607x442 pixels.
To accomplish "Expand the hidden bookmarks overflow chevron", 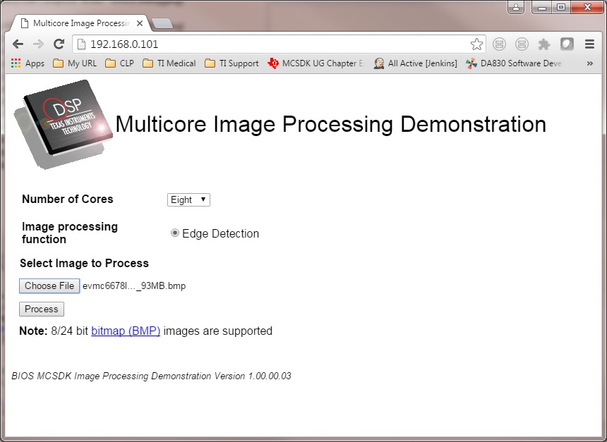I will (x=589, y=63).
